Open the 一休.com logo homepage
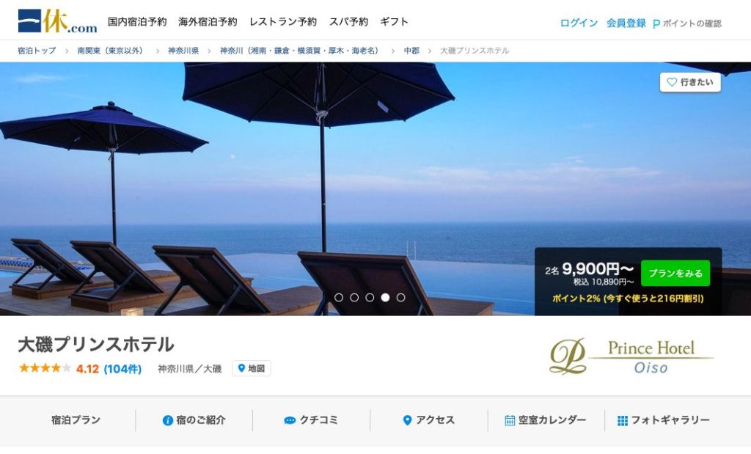The image size is (751, 454). 57,21
